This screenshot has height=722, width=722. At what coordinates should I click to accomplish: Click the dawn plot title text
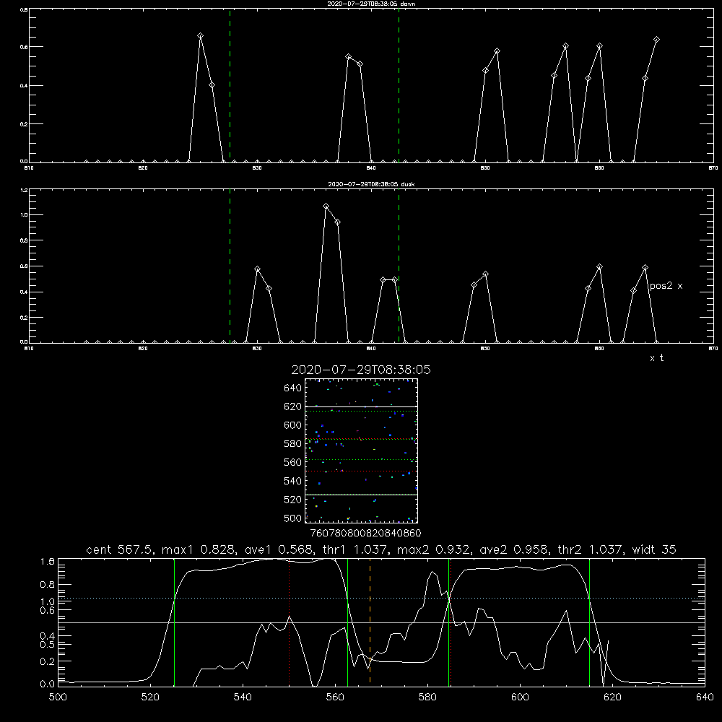(371, 4)
